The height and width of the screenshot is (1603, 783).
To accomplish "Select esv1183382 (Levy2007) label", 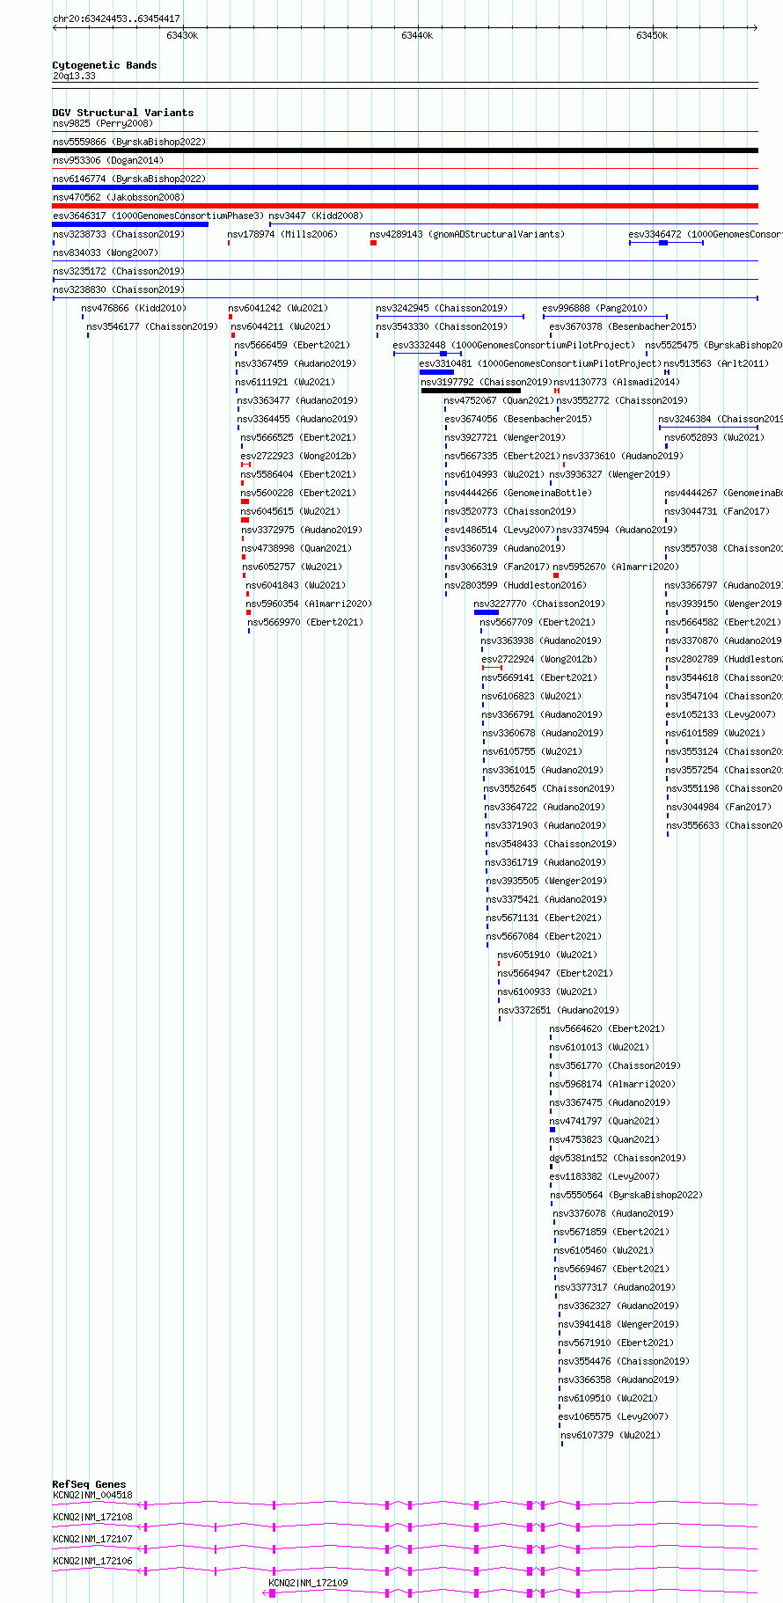I will 604,1176.
